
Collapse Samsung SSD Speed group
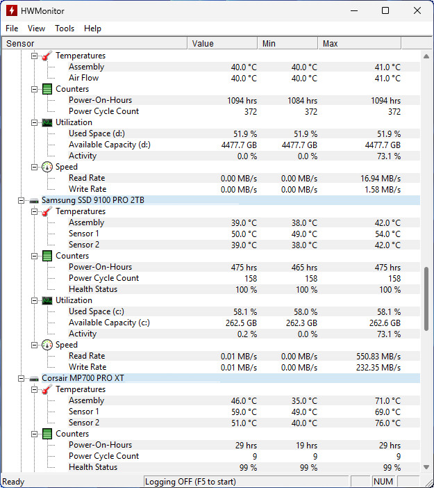34,345
